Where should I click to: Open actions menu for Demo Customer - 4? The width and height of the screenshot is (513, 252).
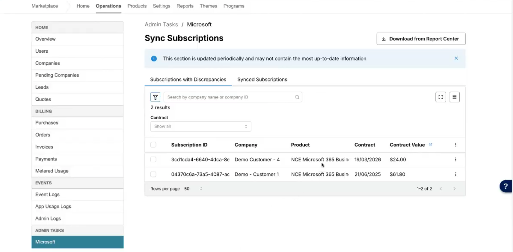[x=455, y=160]
